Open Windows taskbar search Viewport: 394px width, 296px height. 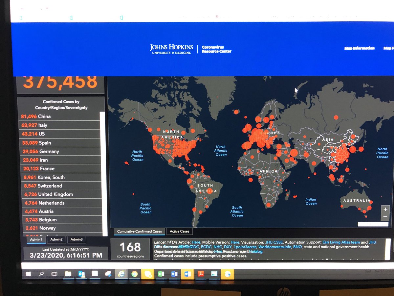41,274
